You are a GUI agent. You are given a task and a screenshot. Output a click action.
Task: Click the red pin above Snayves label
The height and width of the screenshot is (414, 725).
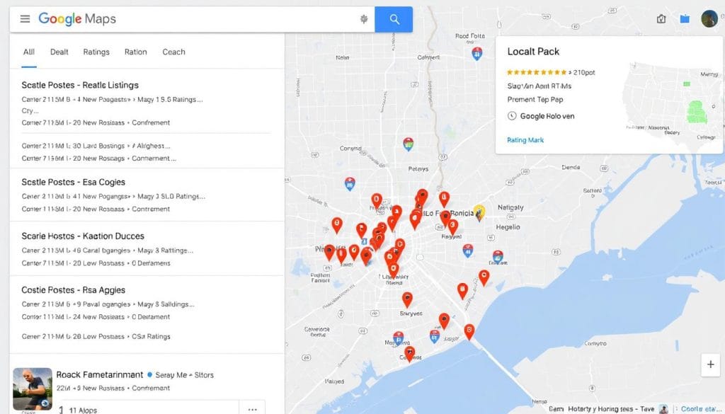coord(407,299)
